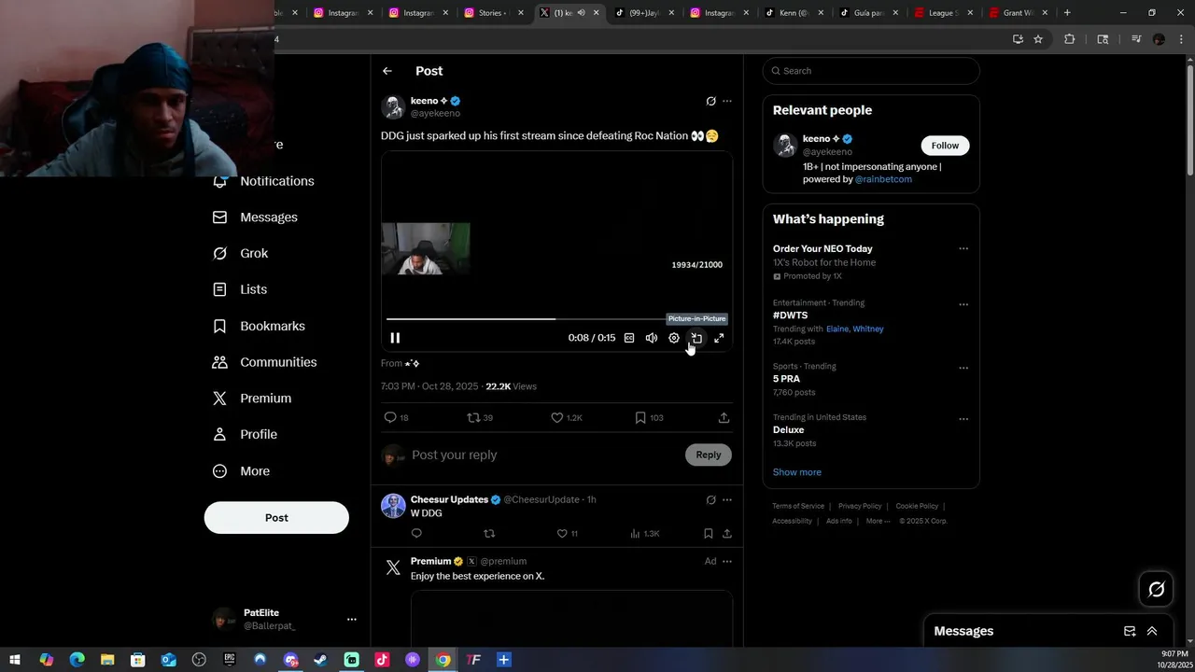1195x672 pixels.
Task: Repost the post with 39 reposts
Action: (480, 418)
